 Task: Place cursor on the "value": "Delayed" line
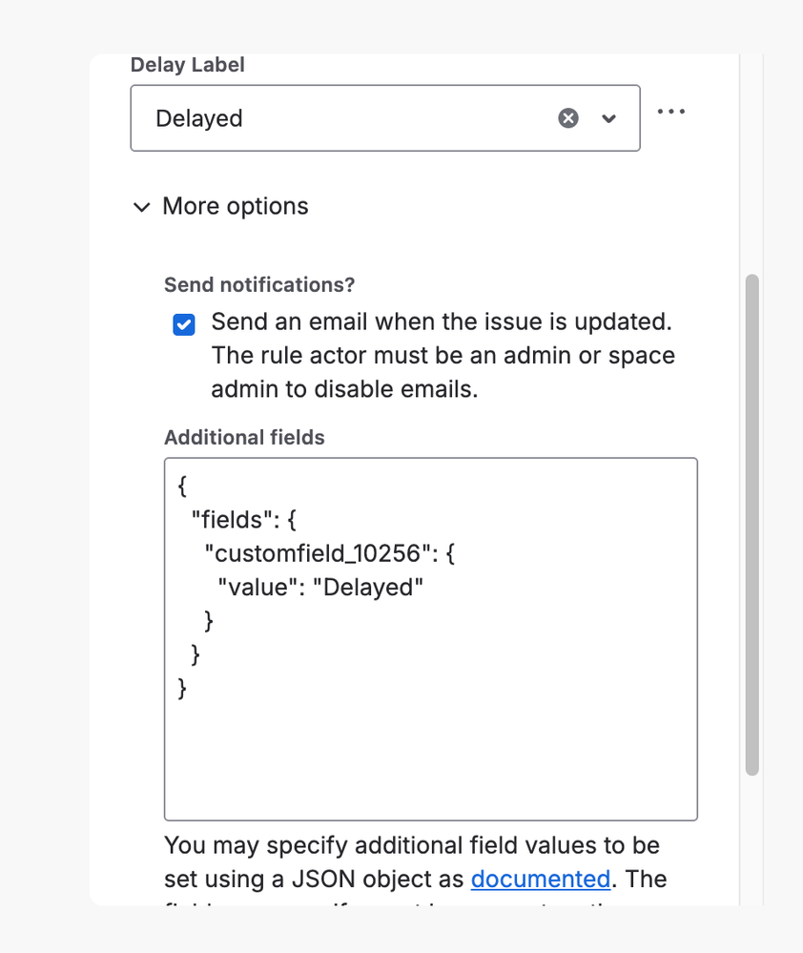click(320, 587)
